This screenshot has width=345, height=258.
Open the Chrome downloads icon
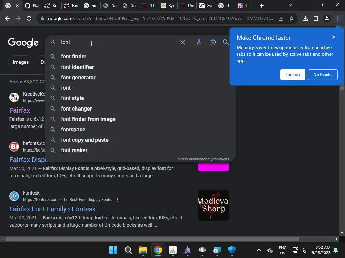305,19
